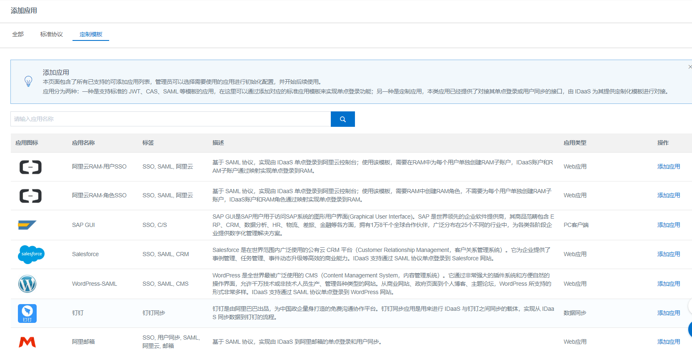Screen dimensions: 692x355
Task: Click the 应用名称 column header
Action: [83, 143]
